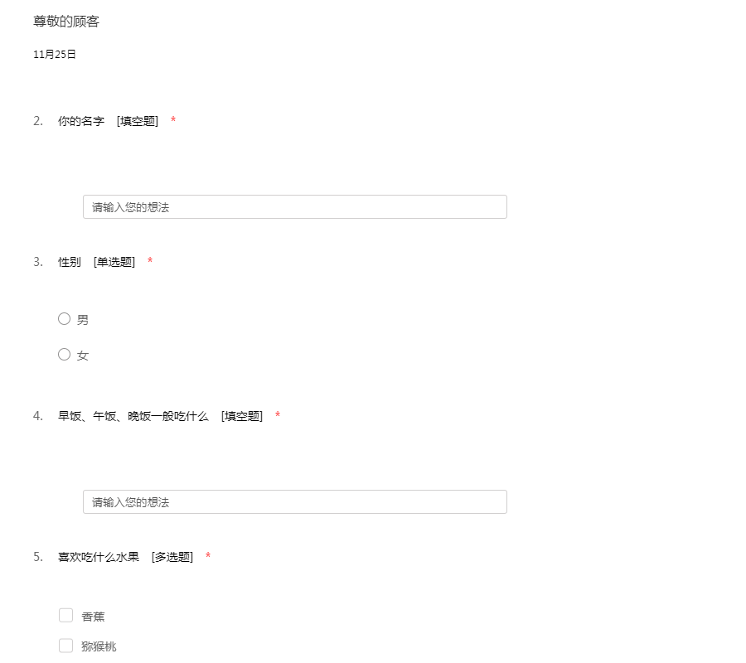Select the 女 radio button
The height and width of the screenshot is (663, 746).
coord(65,355)
